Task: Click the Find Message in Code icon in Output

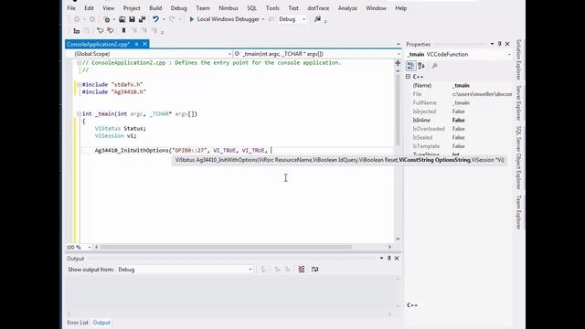Action: [263, 270]
